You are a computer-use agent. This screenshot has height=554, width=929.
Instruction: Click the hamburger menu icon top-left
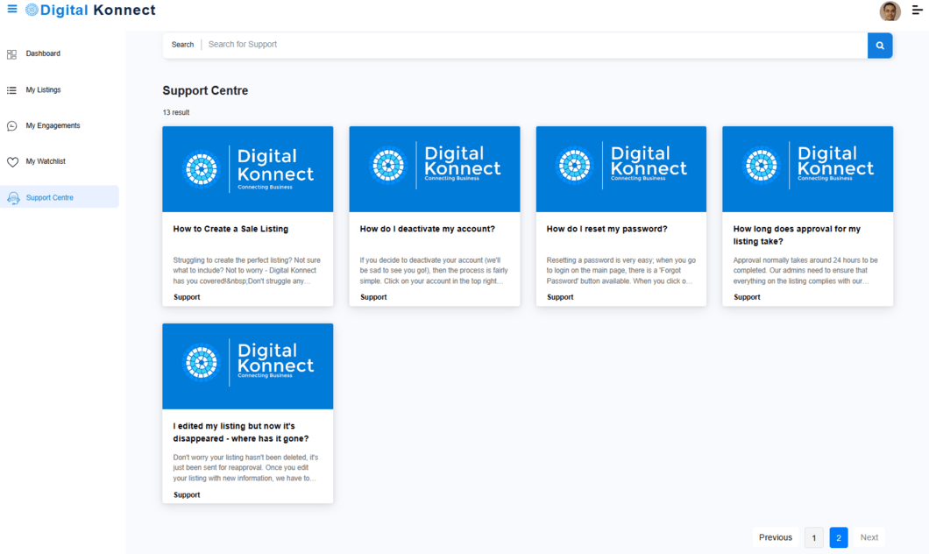12,10
